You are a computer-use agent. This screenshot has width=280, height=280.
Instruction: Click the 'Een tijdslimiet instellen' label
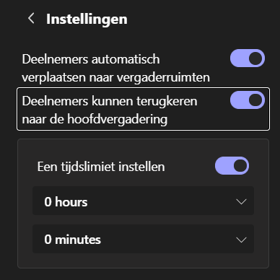[101, 167]
